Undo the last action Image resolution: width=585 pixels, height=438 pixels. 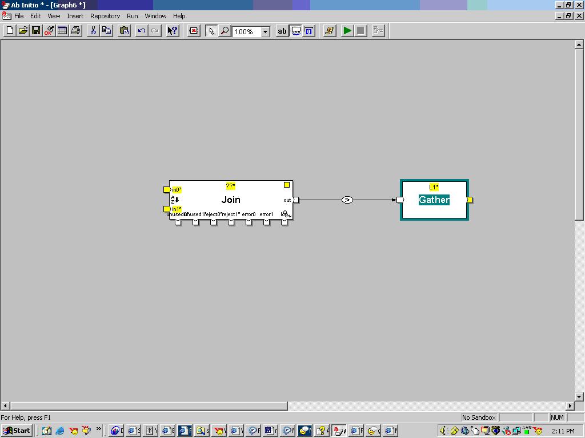click(x=142, y=31)
